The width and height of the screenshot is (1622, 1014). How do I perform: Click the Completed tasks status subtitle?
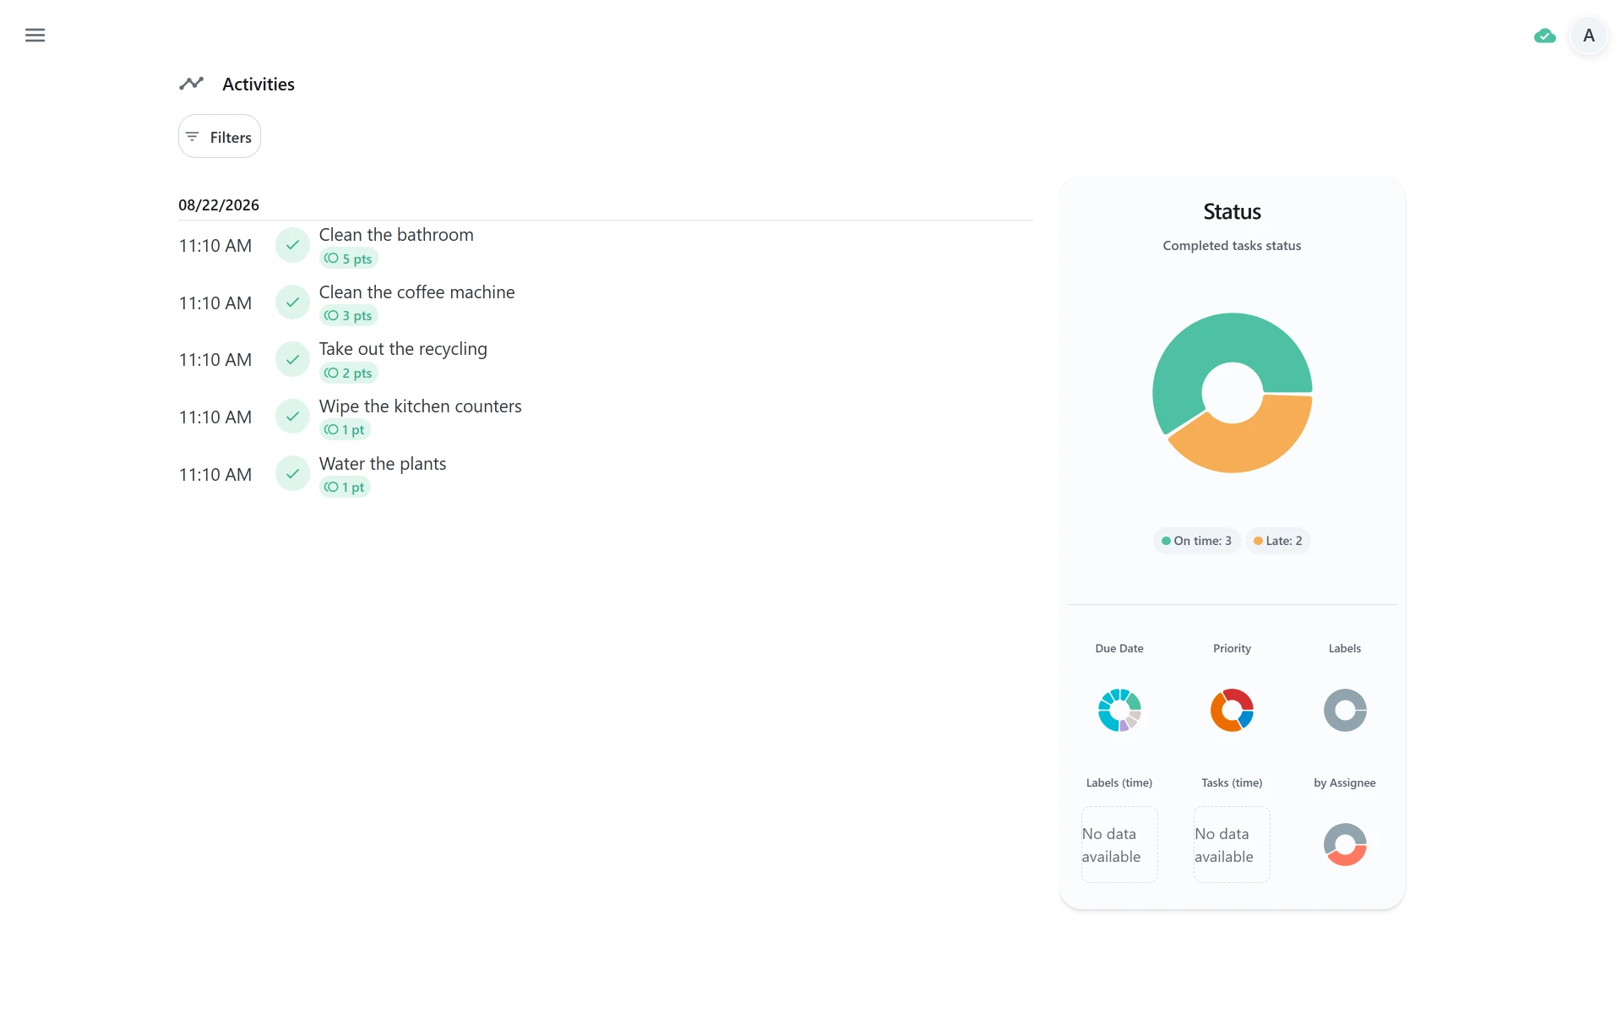tap(1232, 246)
